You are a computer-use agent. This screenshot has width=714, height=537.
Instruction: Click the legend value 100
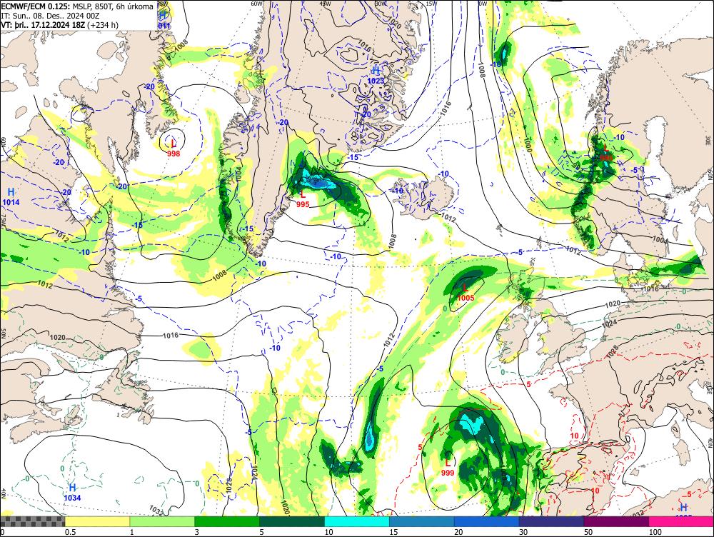[x=655, y=532]
